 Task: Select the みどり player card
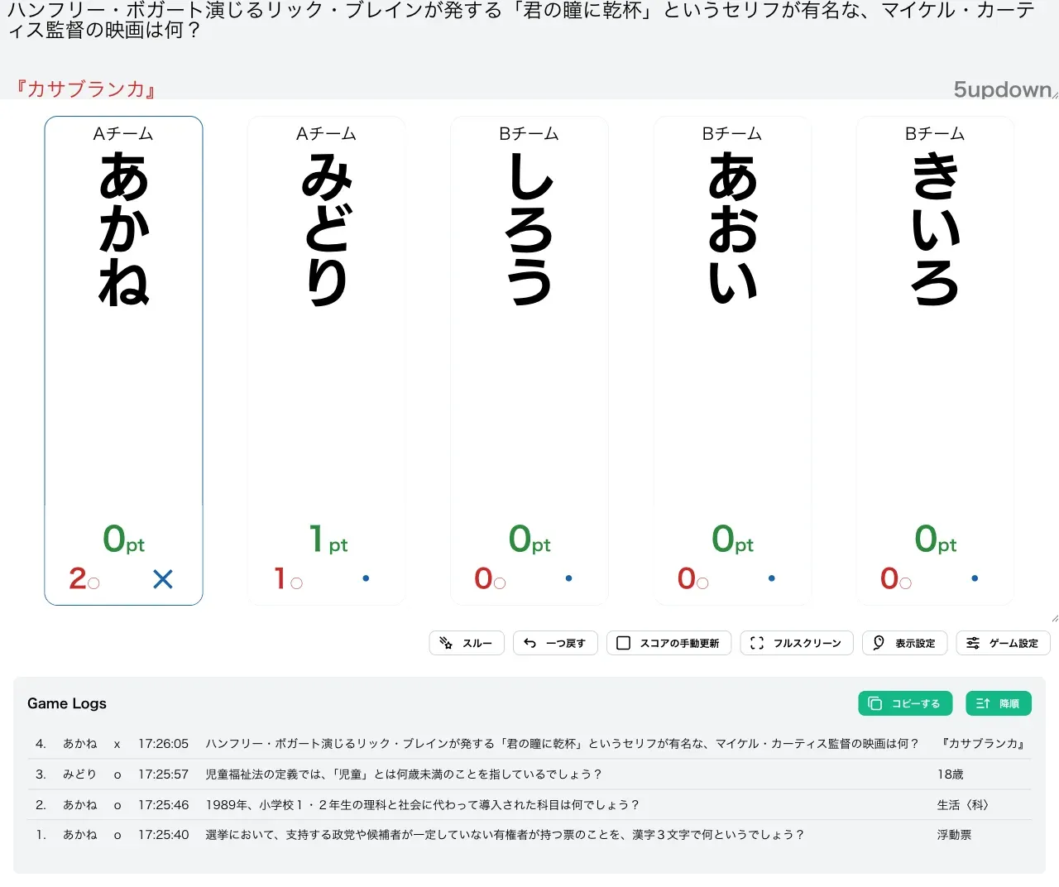click(326, 361)
